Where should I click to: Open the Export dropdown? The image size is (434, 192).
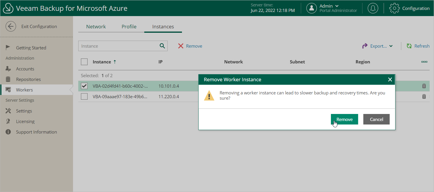point(378,46)
